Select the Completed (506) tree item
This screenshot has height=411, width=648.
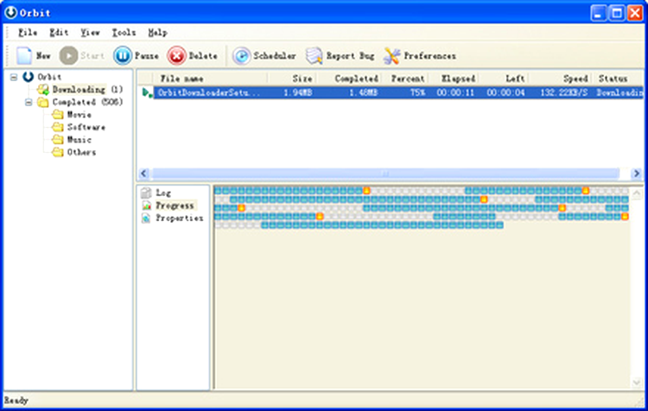click(x=87, y=102)
